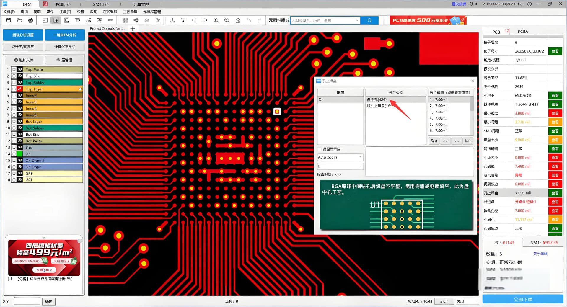Click the last button in results
567x307 pixels.
point(467,141)
